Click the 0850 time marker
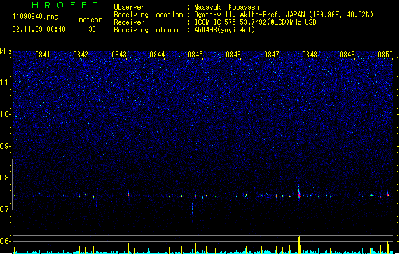This screenshot has width=400, height=254. 385,55
